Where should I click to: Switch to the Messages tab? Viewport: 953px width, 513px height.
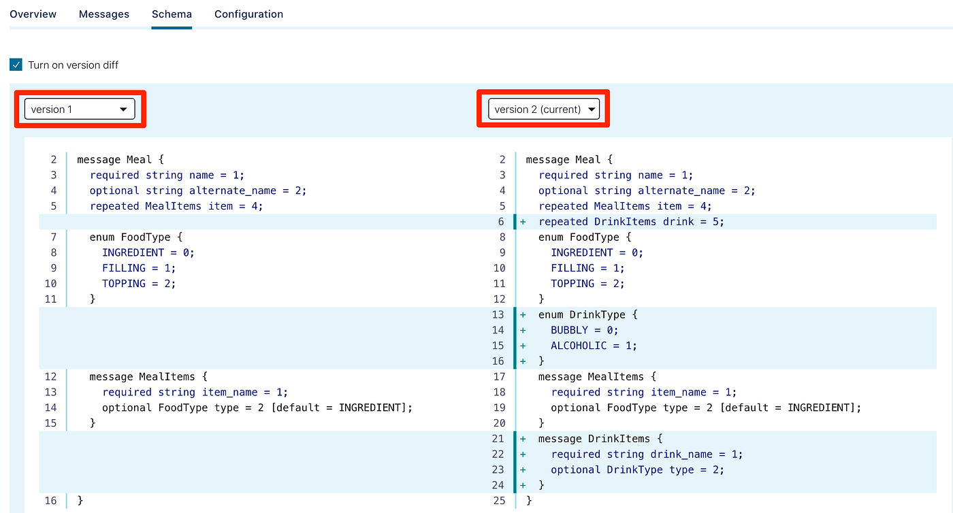click(x=103, y=14)
